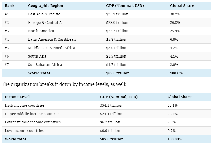213x146 pixels.
Task: Click the Income Level column header
Action: coord(17,97)
